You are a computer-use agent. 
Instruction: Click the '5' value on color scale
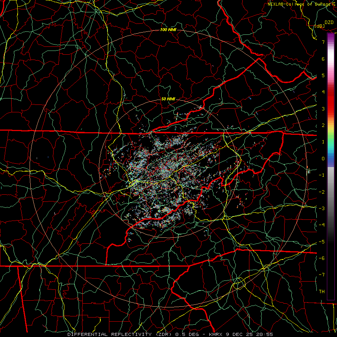[x=323, y=75]
